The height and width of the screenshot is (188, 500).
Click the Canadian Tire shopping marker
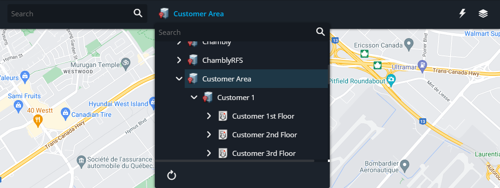(65, 114)
